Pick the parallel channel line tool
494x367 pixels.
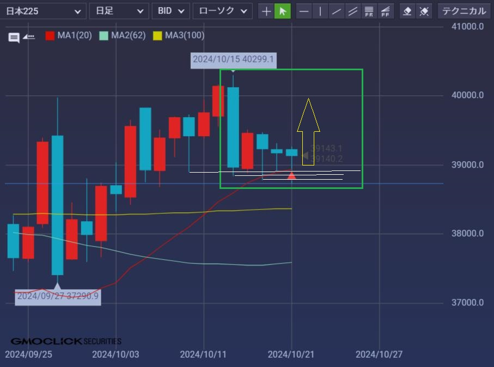pyautogui.click(x=353, y=11)
